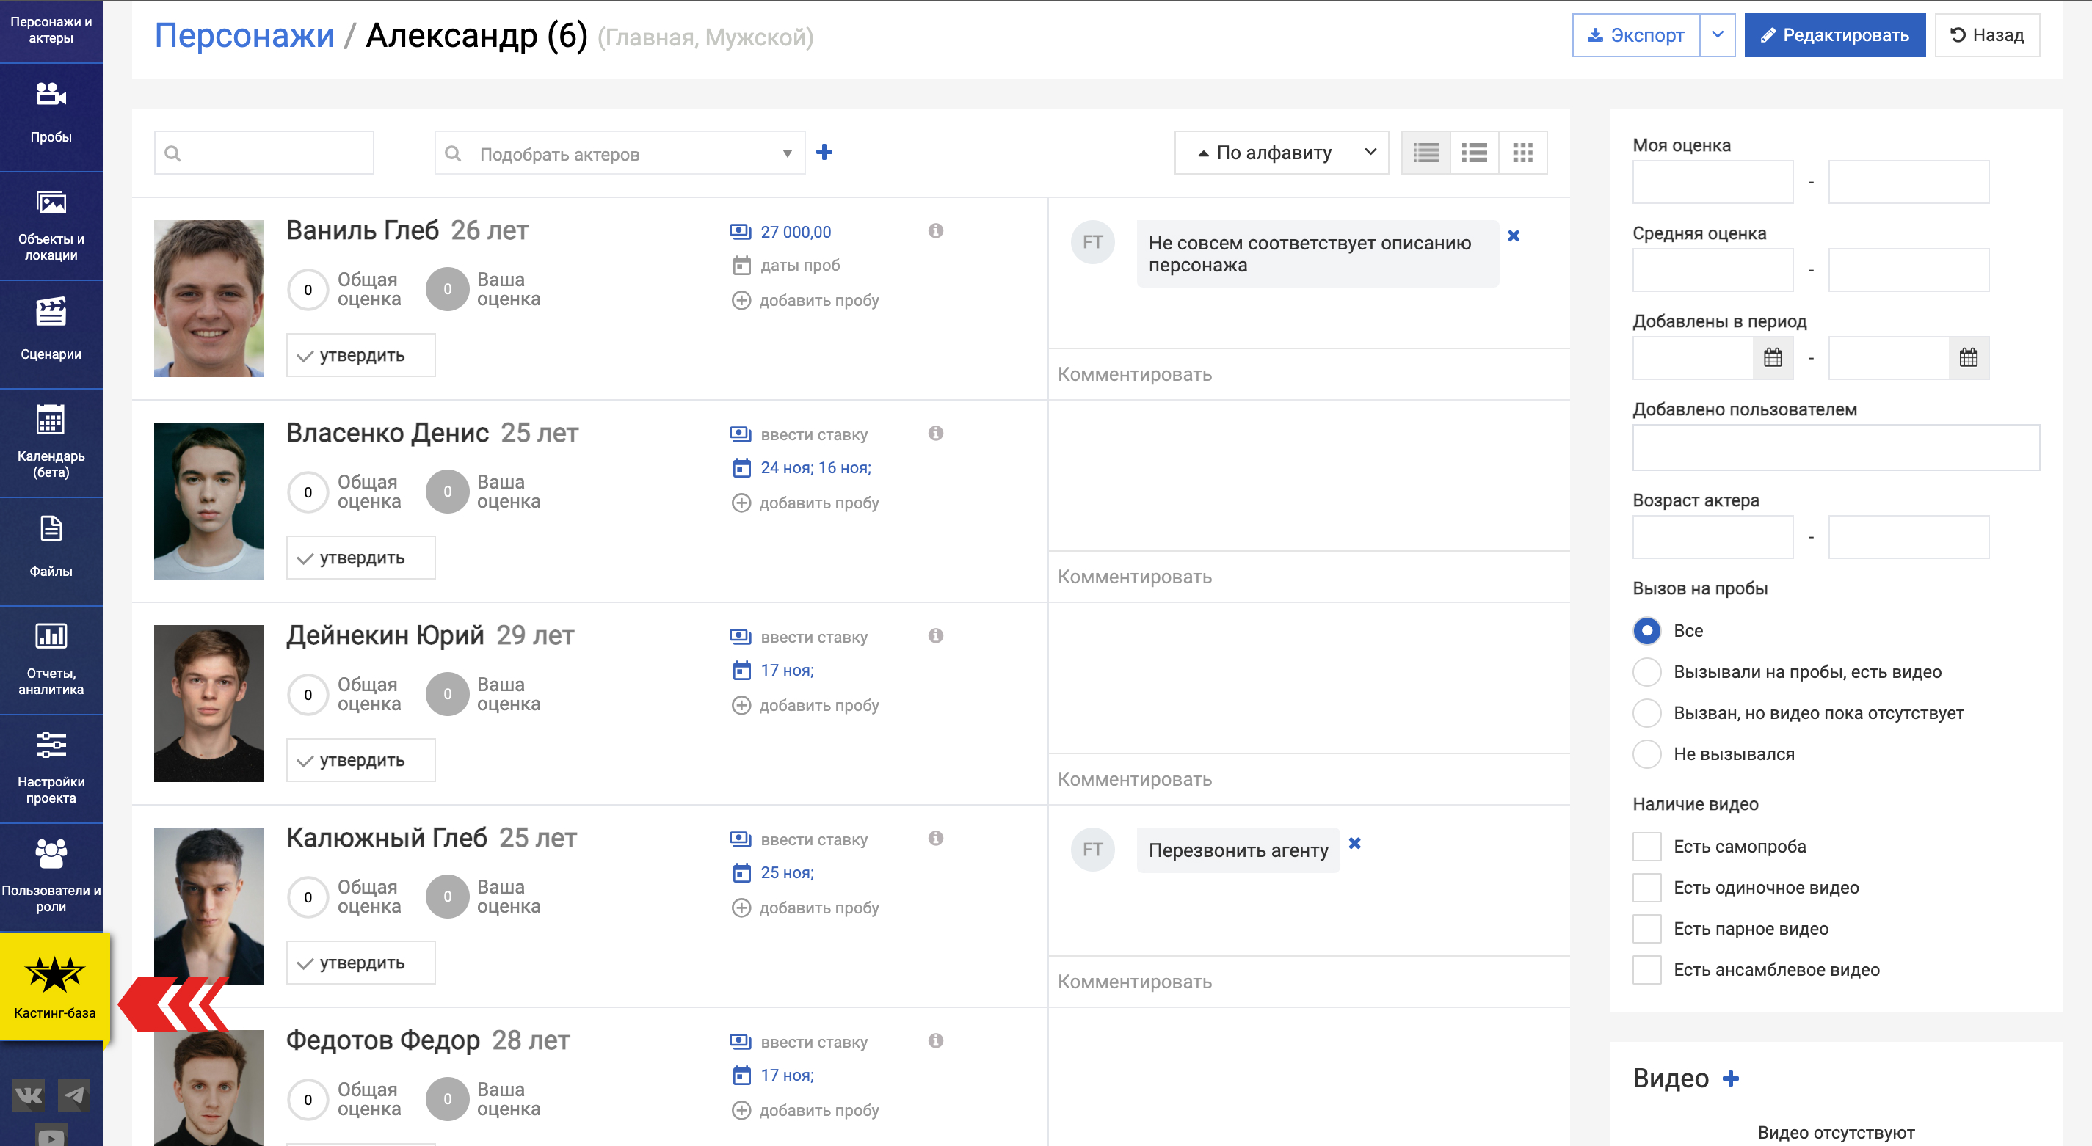The height and width of the screenshot is (1146, 2092).
Task: Click the Назад button
Action: 1986,35
